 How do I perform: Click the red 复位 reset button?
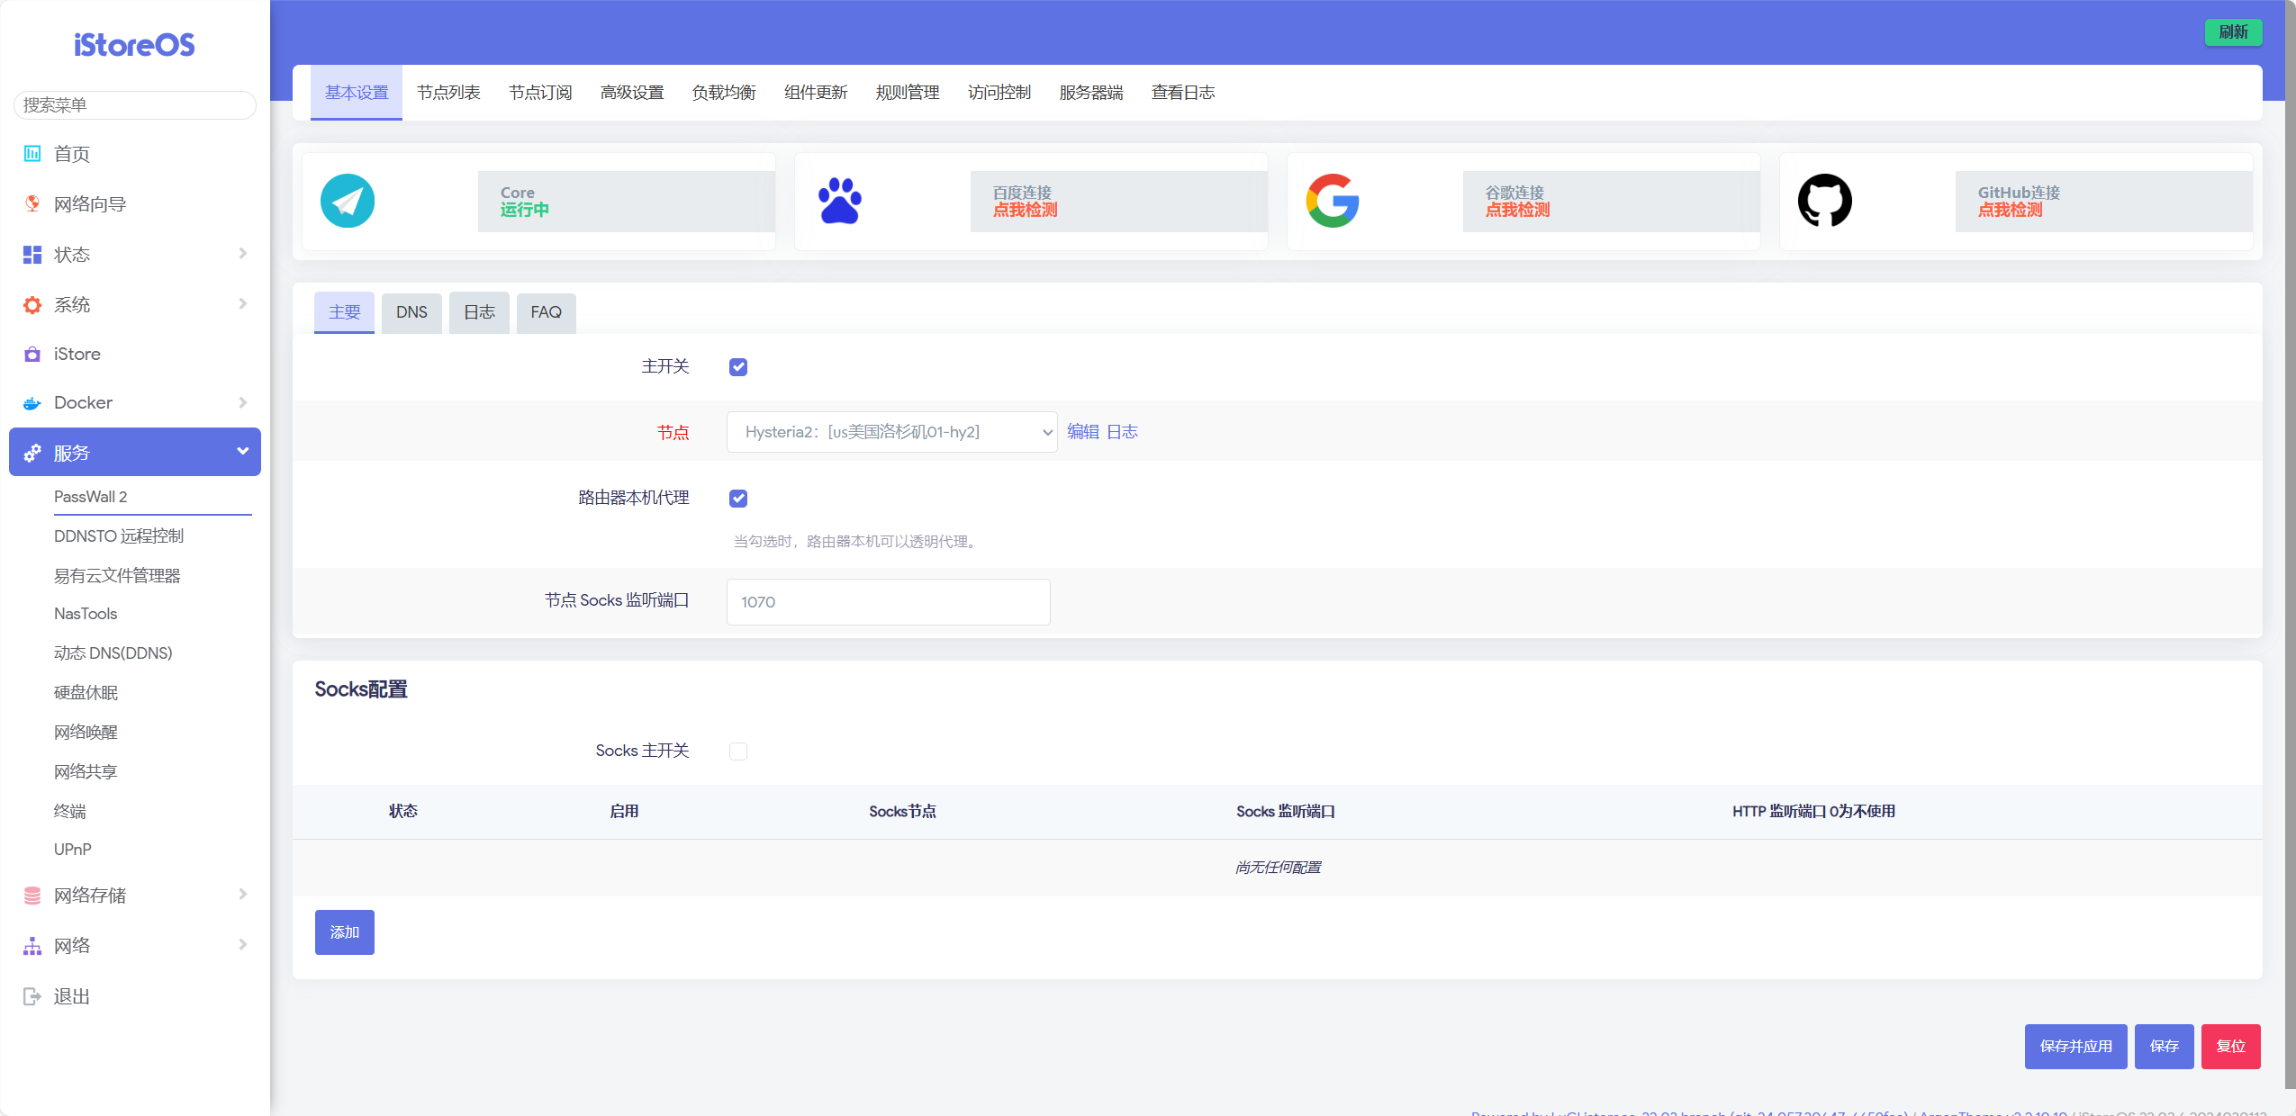click(x=2231, y=1047)
